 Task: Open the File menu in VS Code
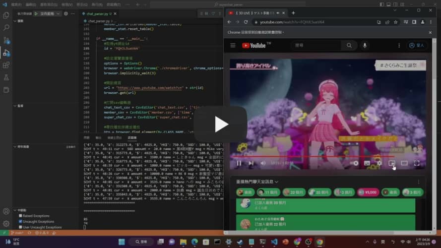(16, 4)
